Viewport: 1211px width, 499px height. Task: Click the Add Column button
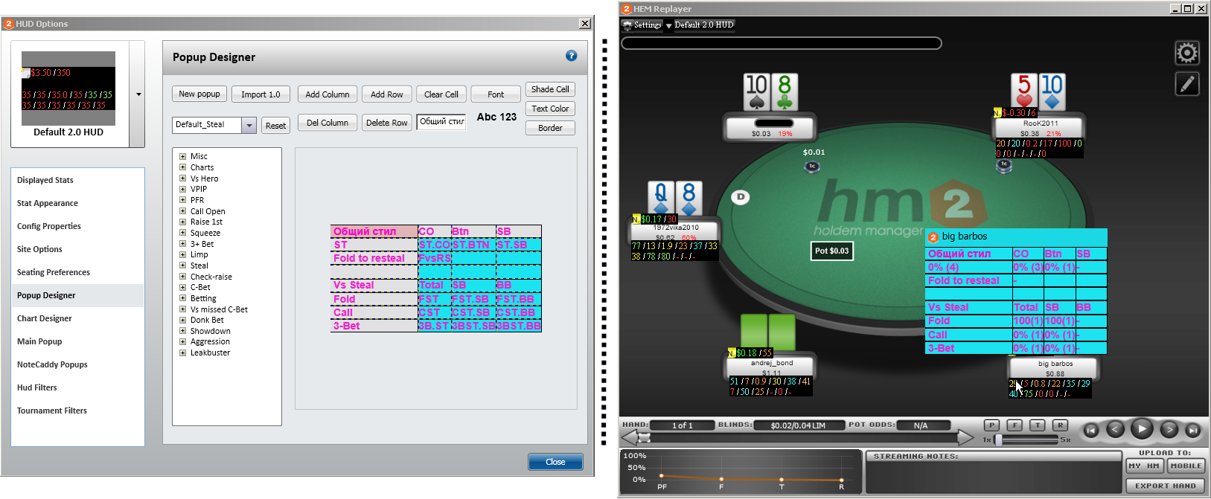(x=327, y=94)
